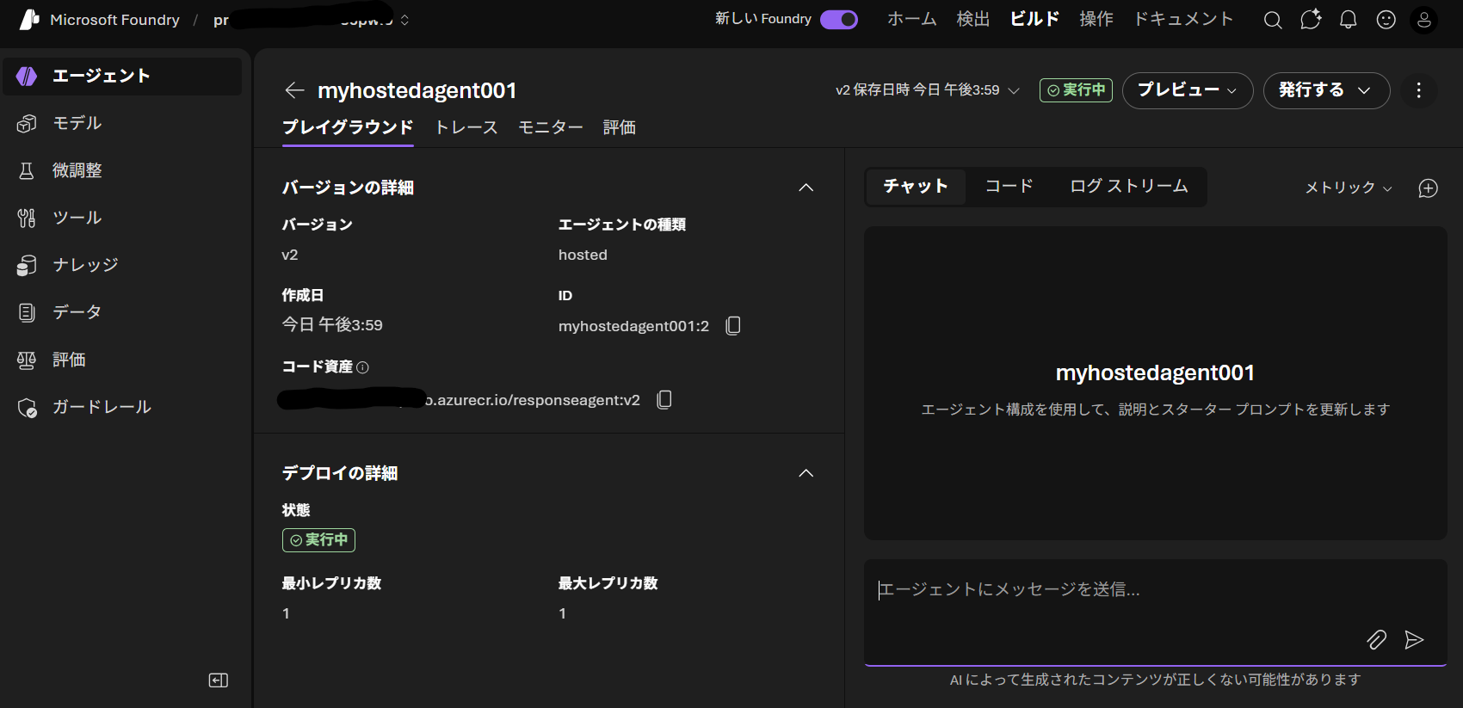Open the search magnifier icon
This screenshot has height=708, width=1463.
[1273, 20]
